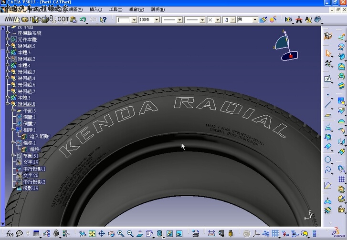Click the red strikethrough A icon
Viewport: 347px width, 240px height.
pos(299,20)
